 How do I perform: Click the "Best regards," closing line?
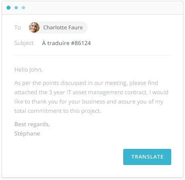pyautogui.click(x=32, y=124)
